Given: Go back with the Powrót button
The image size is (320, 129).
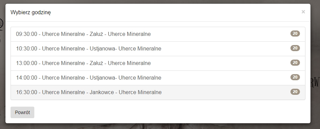Looking at the screenshot, I should click(22, 112).
